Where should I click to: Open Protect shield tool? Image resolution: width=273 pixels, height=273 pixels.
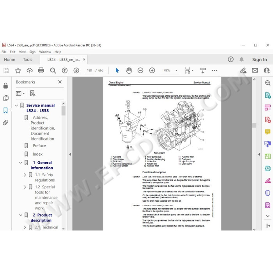268,193
